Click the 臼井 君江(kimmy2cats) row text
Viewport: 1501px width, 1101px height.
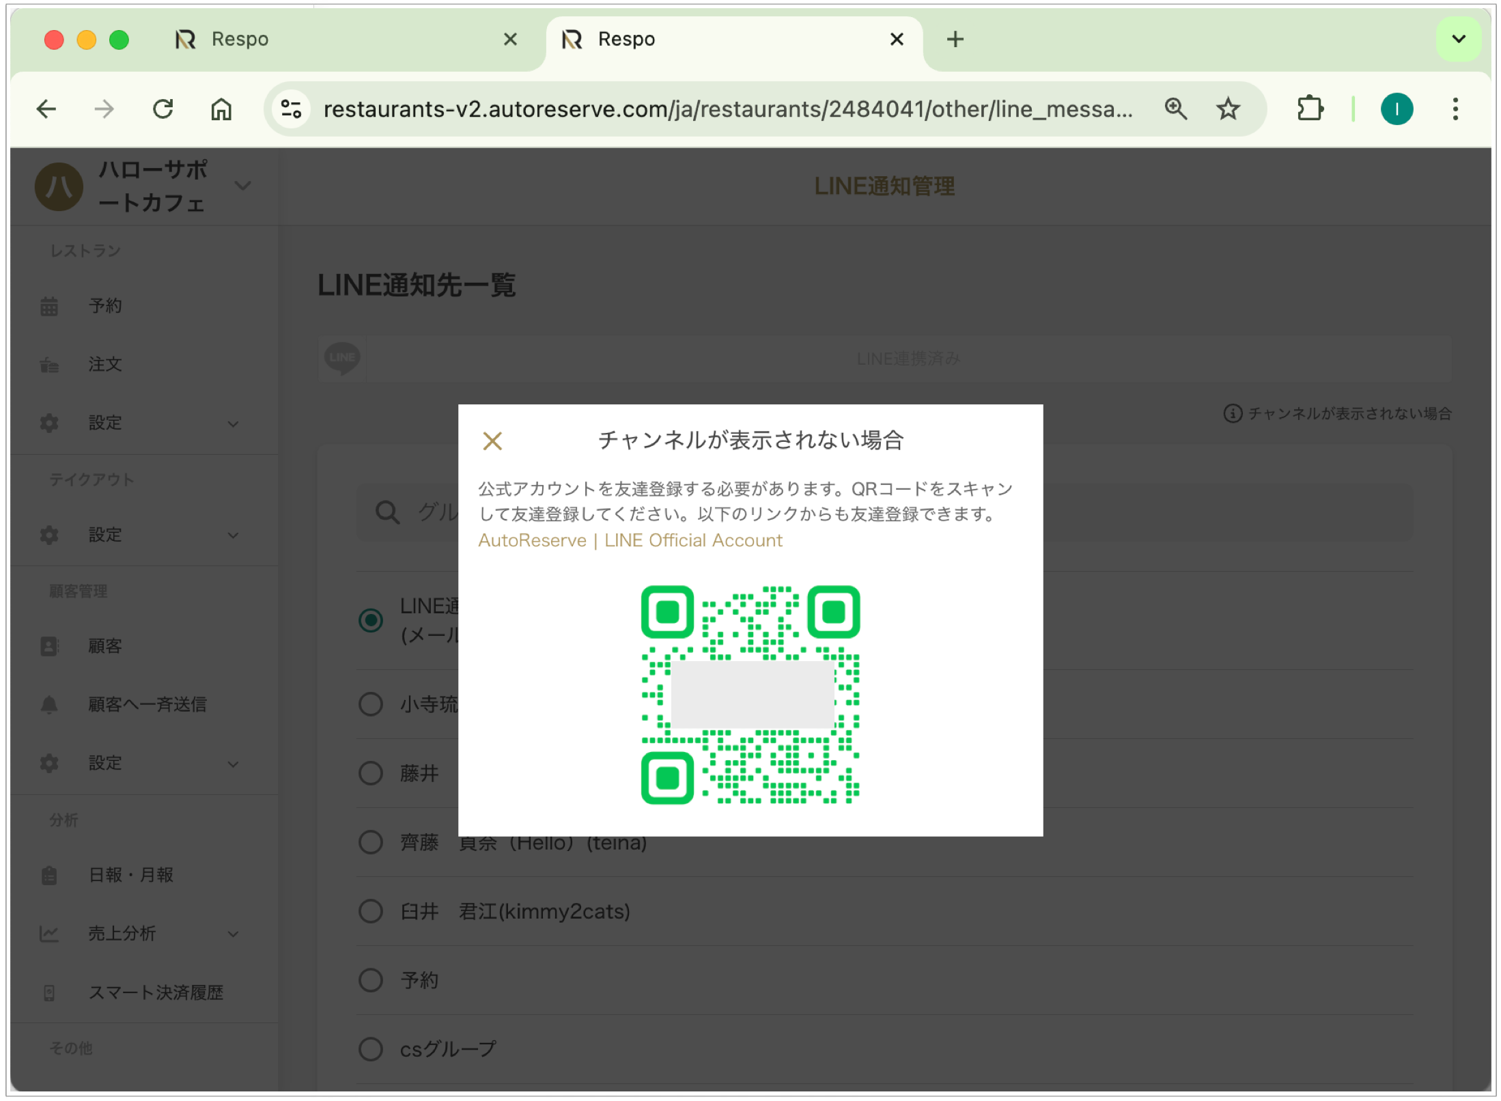coord(515,911)
